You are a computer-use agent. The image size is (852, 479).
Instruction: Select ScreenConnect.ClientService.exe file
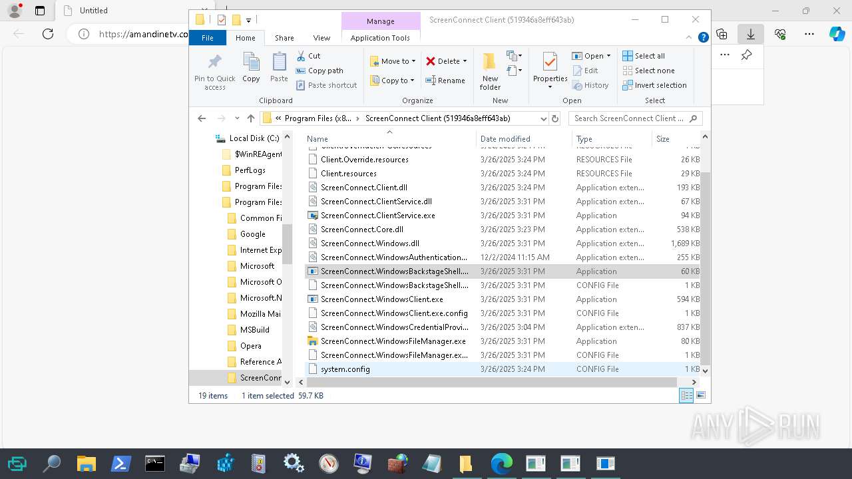pos(377,216)
